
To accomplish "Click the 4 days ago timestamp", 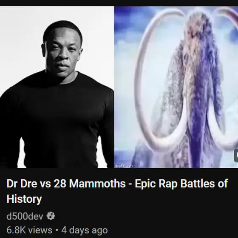I will 85,230.
